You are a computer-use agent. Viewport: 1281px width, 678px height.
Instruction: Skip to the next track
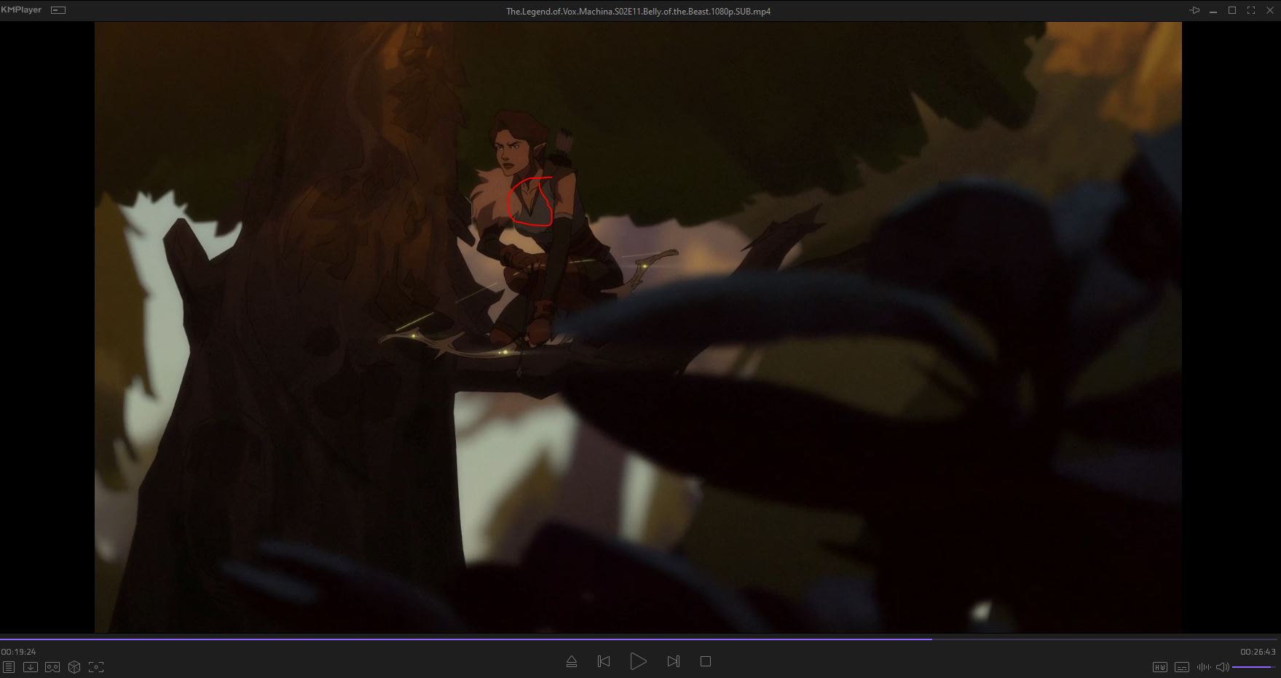tap(673, 661)
